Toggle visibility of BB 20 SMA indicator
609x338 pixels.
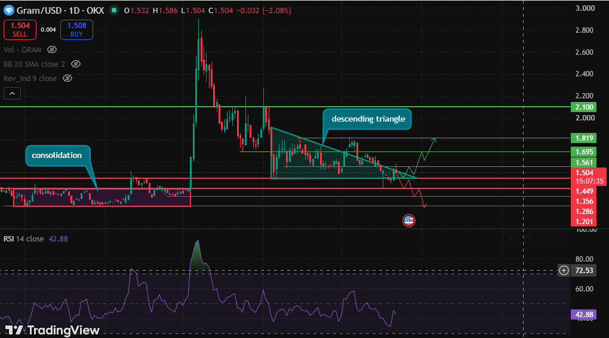click(x=76, y=64)
